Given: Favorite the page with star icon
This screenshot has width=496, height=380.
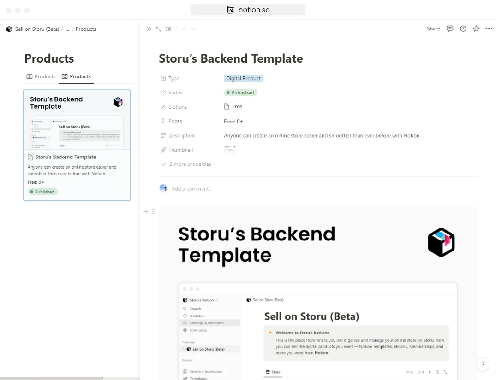Looking at the screenshot, I should [476, 29].
